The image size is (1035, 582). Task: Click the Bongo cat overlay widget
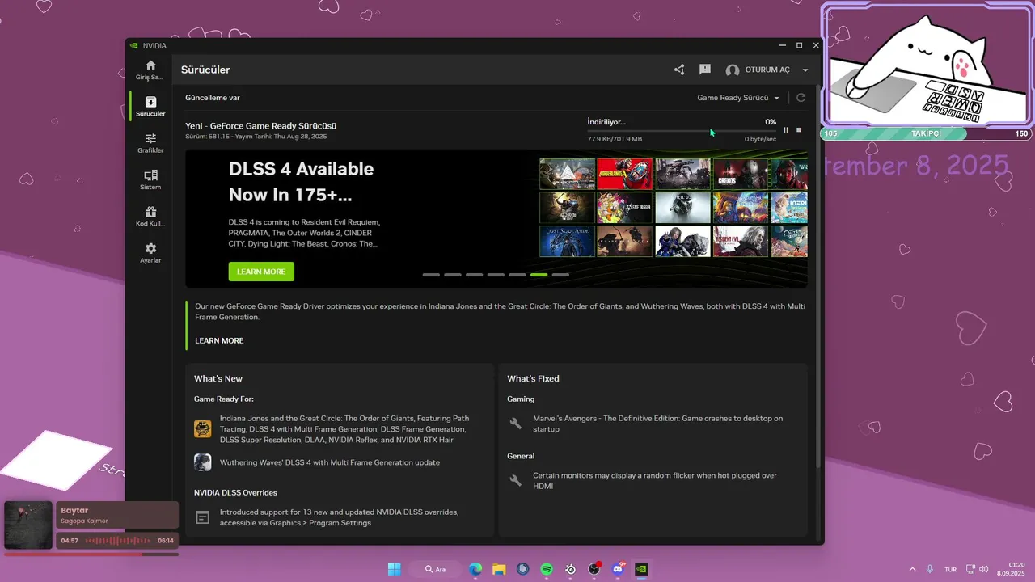927,65
